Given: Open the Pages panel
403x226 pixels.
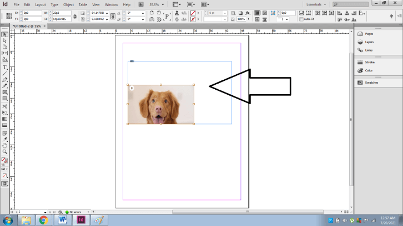Looking at the screenshot, I should [369, 34].
